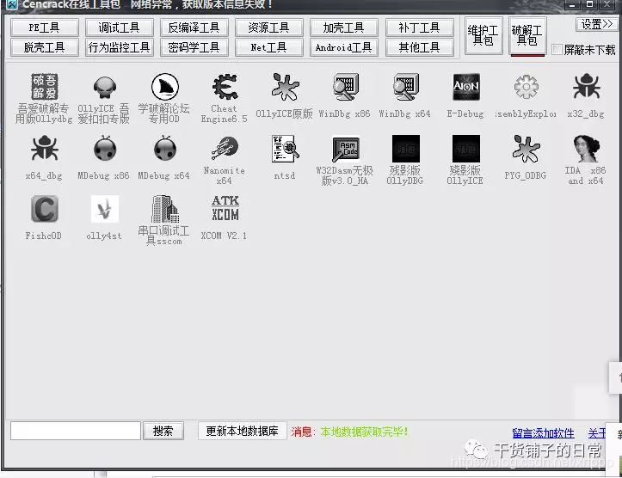Open 留言添加软件 link

[543, 432]
